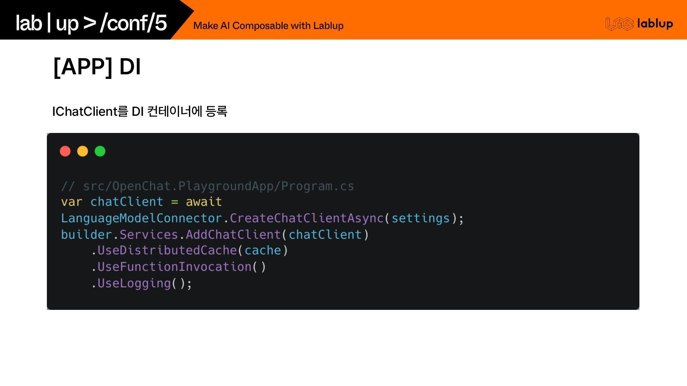Click the '[APP] DI' slide title

pos(97,66)
